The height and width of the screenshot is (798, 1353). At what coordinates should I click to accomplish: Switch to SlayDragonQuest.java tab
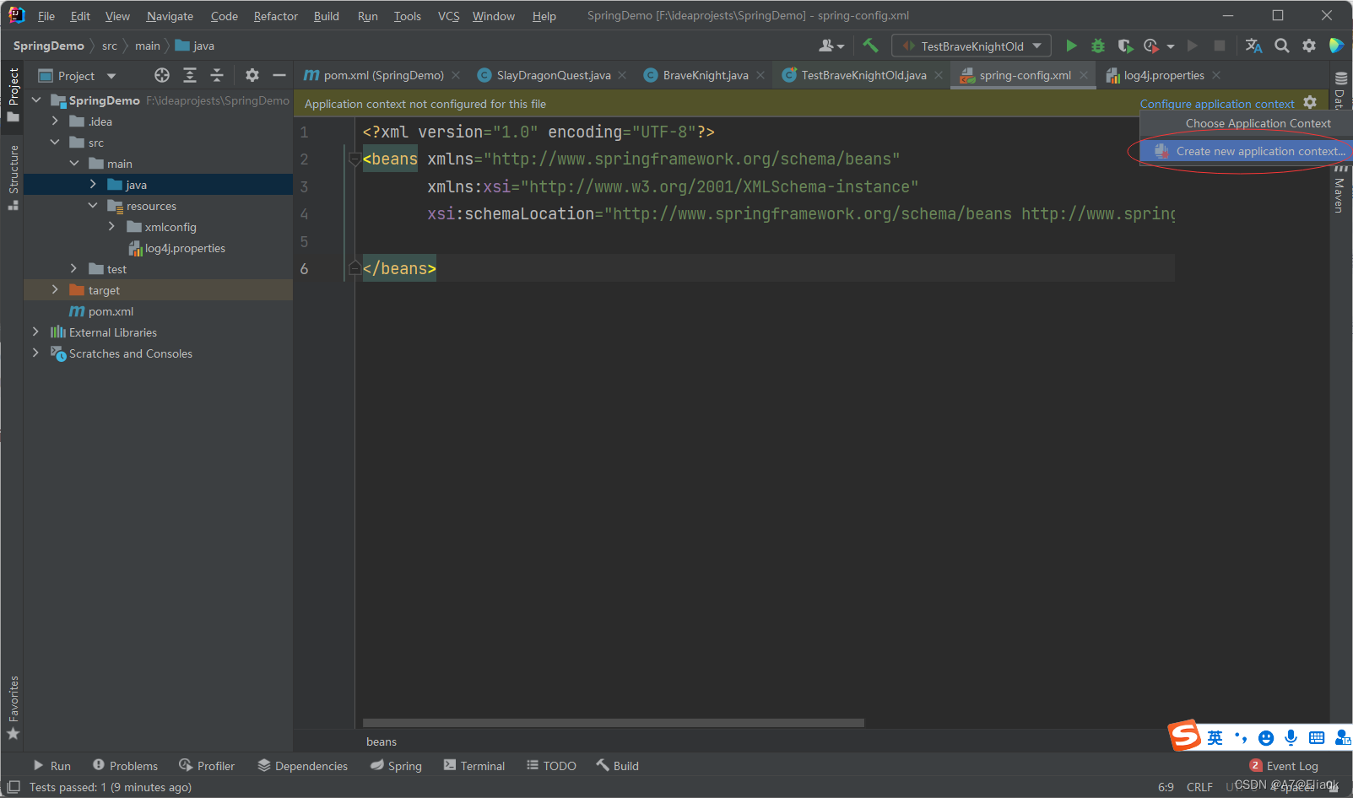pos(553,75)
